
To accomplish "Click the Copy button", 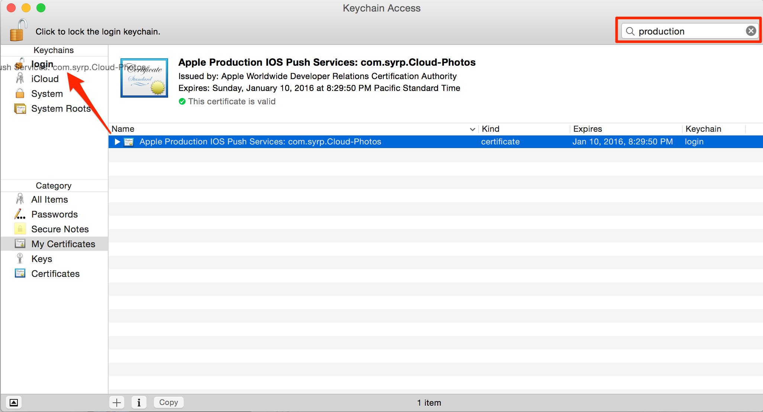I will click(168, 402).
